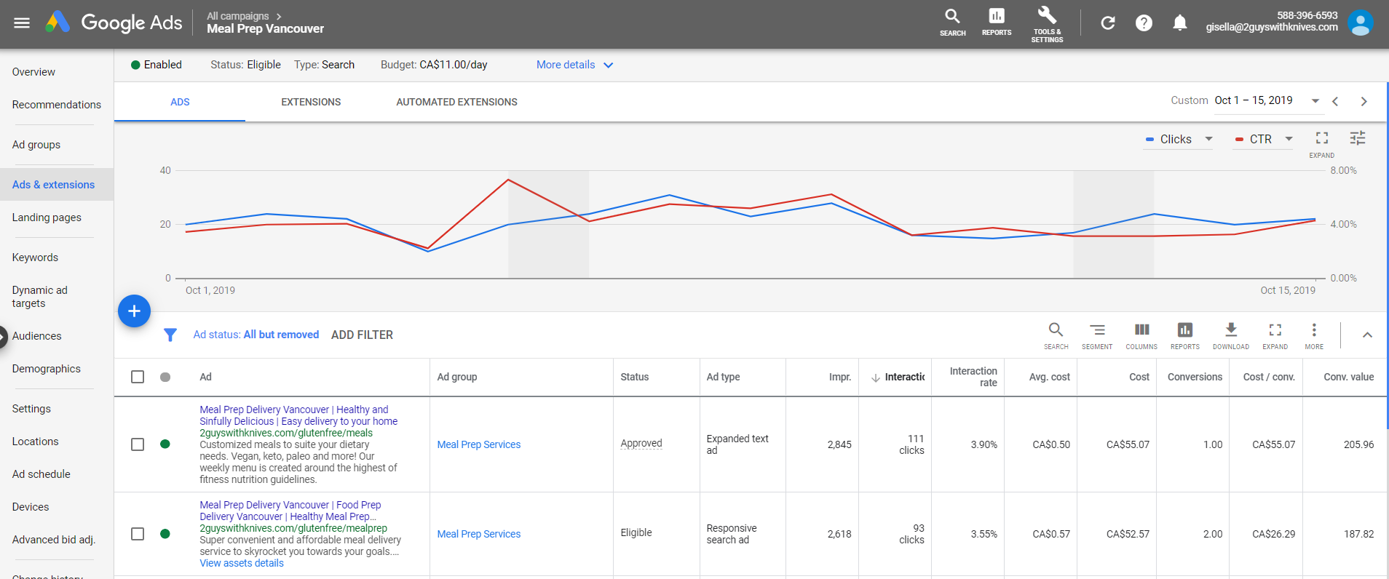The width and height of the screenshot is (1389, 579).
Task: Open the notifications bell
Action: coord(1179,23)
